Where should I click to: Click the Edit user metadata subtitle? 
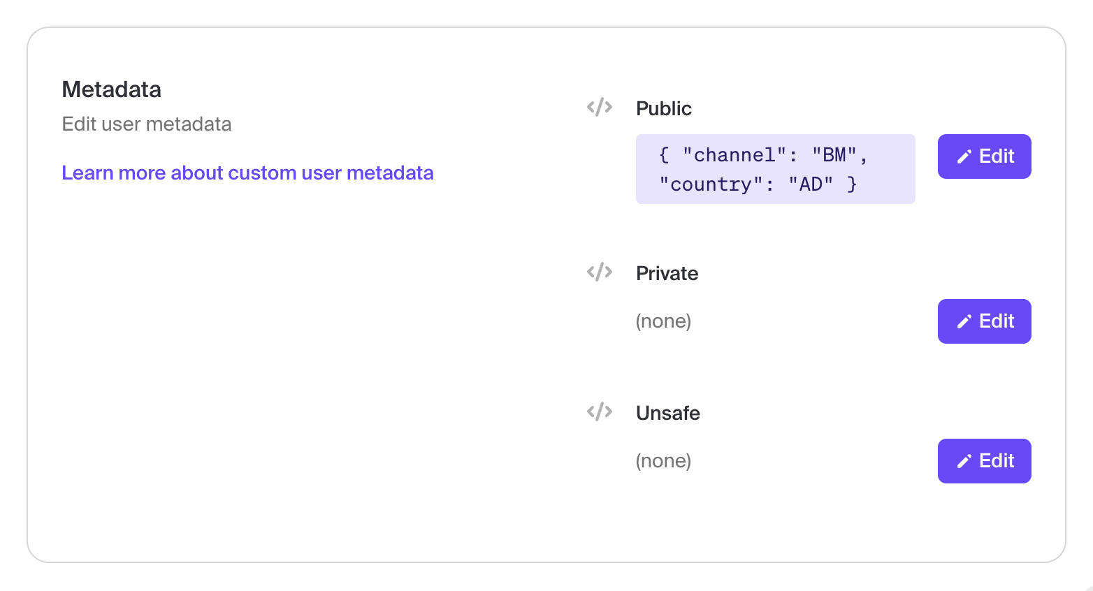tap(147, 124)
